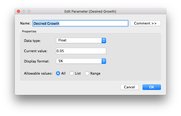
Task: Open the Float data type dropdown
Action: pyautogui.click(x=81, y=41)
